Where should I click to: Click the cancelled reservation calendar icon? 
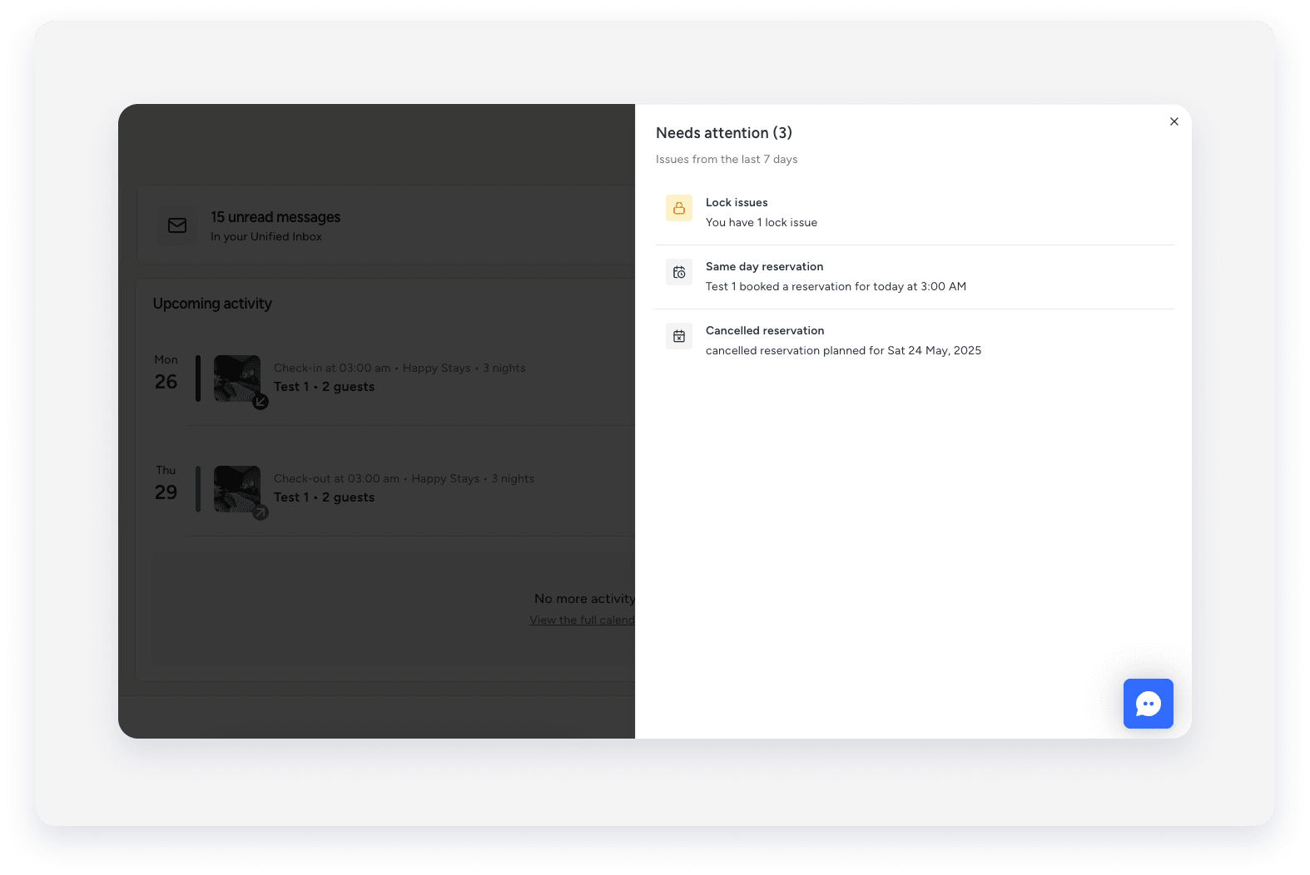(679, 336)
